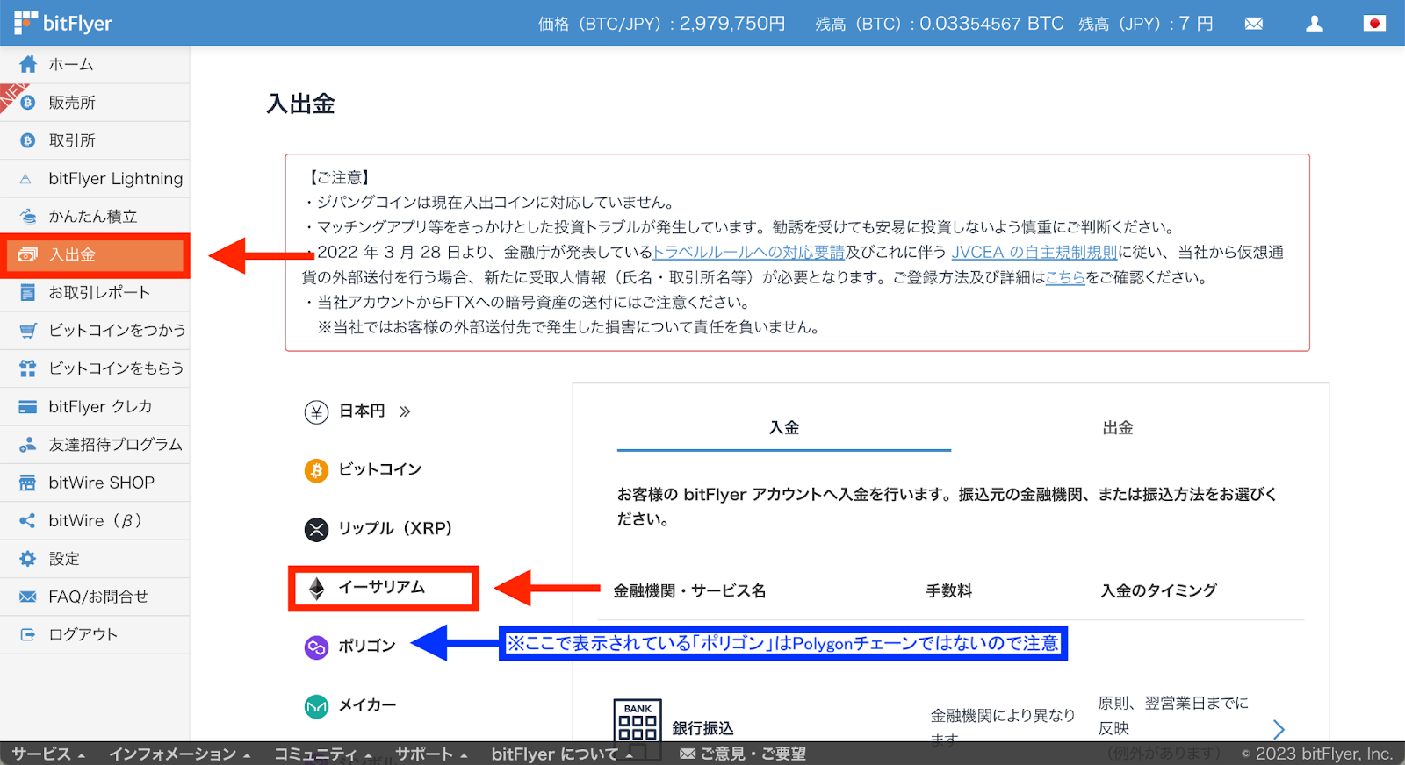Click the お取引レポート document icon
This screenshot has height=765, width=1405.
28,292
